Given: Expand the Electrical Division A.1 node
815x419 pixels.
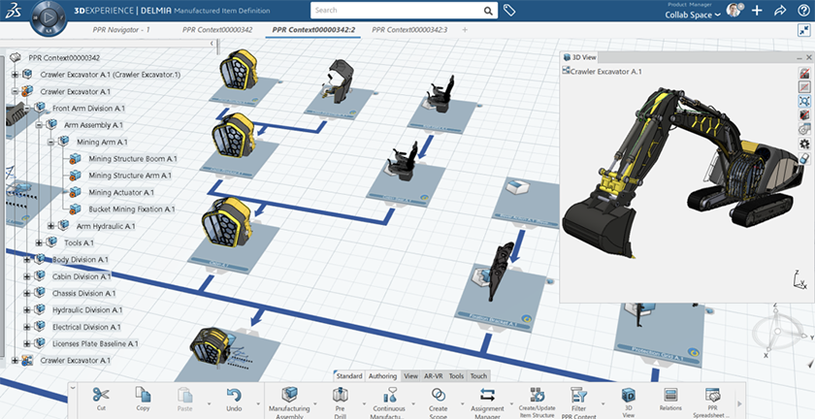Looking at the screenshot, I should coord(27,327).
